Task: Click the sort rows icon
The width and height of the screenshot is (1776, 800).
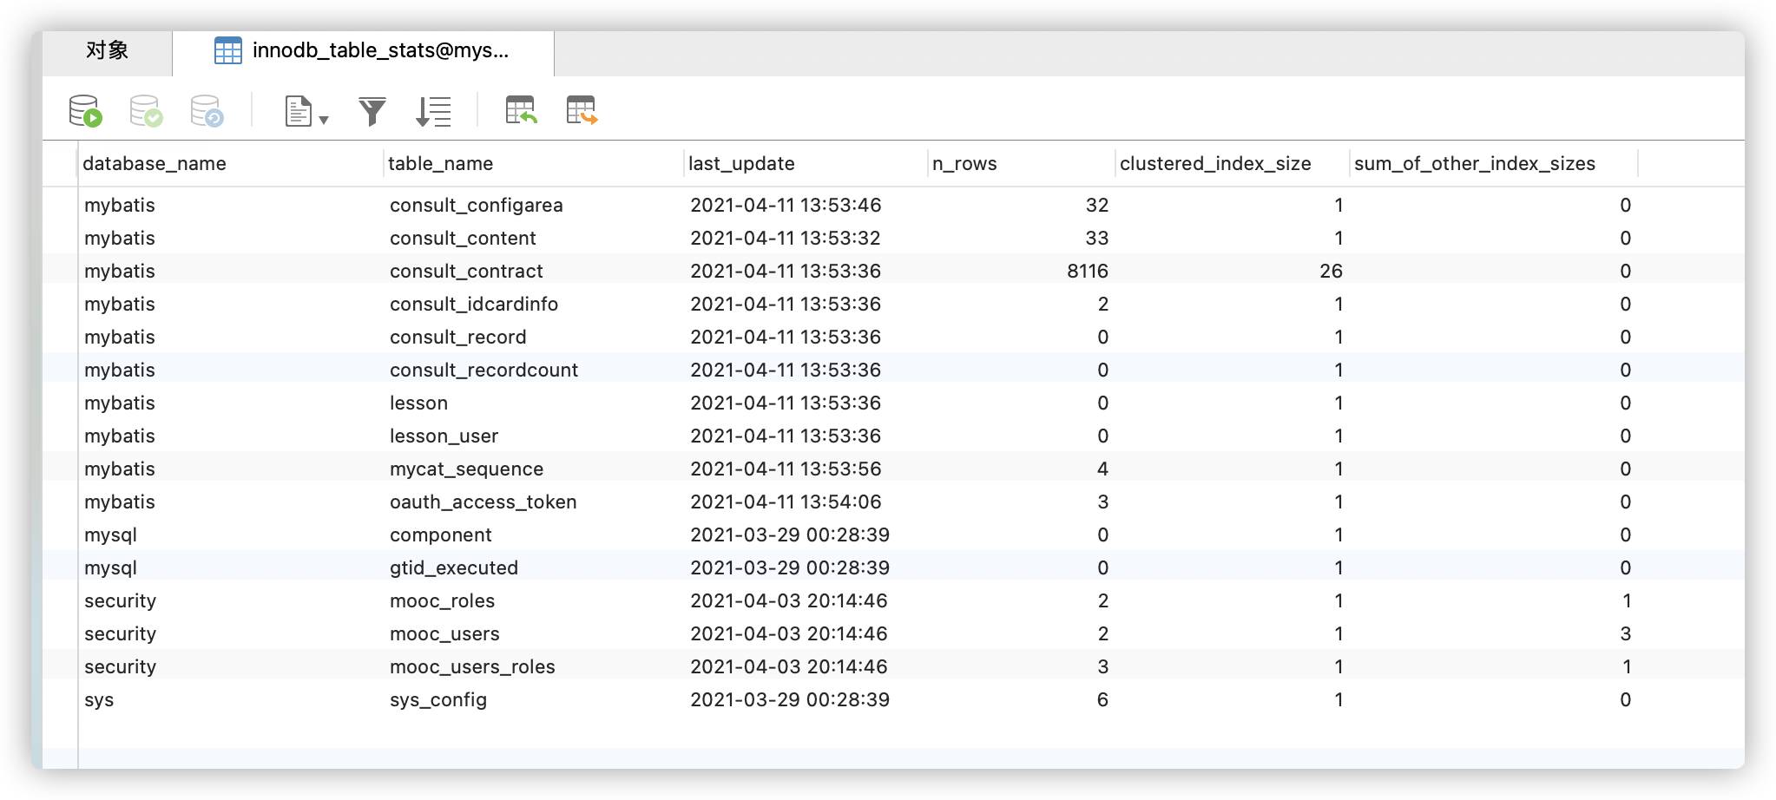Action: pos(433,111)
